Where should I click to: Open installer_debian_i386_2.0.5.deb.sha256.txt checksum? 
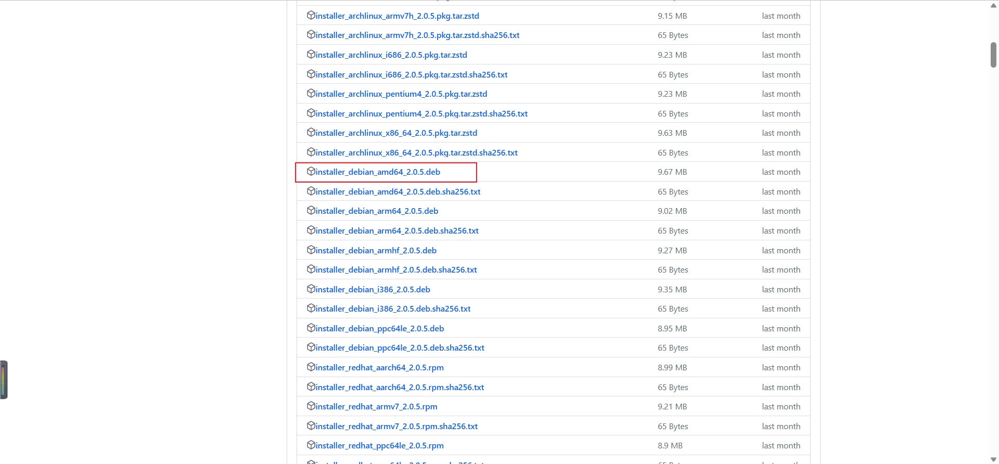(393, 309)
